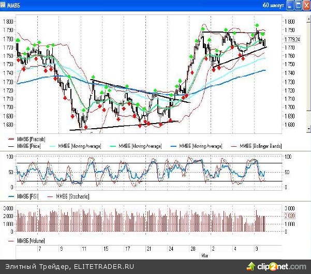The width and height of the screenshot is (311, 274).
Task: Click the volume value tag 2 020
Action: point(291,216)
